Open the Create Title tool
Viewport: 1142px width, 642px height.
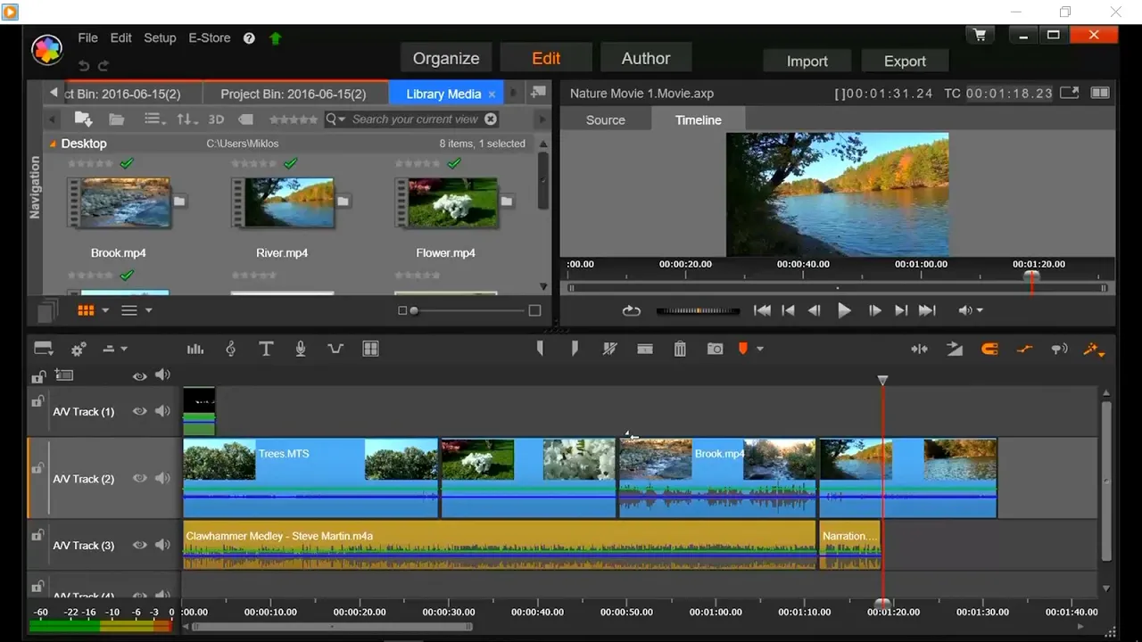point(266,350)
